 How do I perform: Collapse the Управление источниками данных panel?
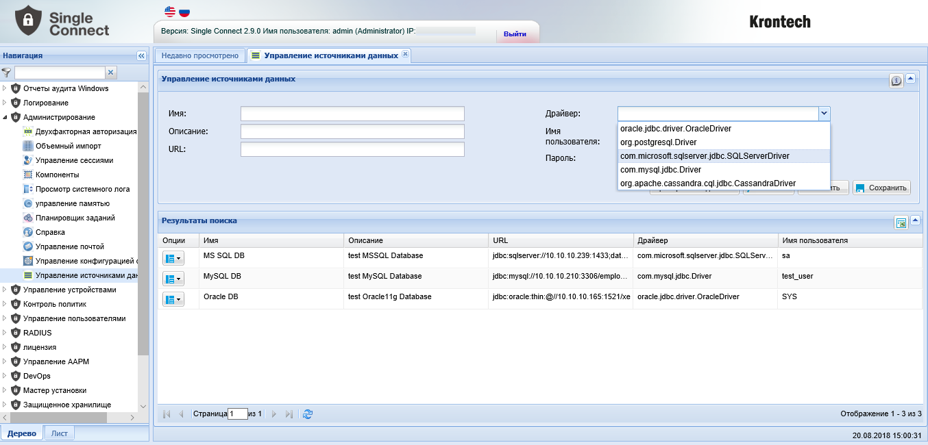911,79
